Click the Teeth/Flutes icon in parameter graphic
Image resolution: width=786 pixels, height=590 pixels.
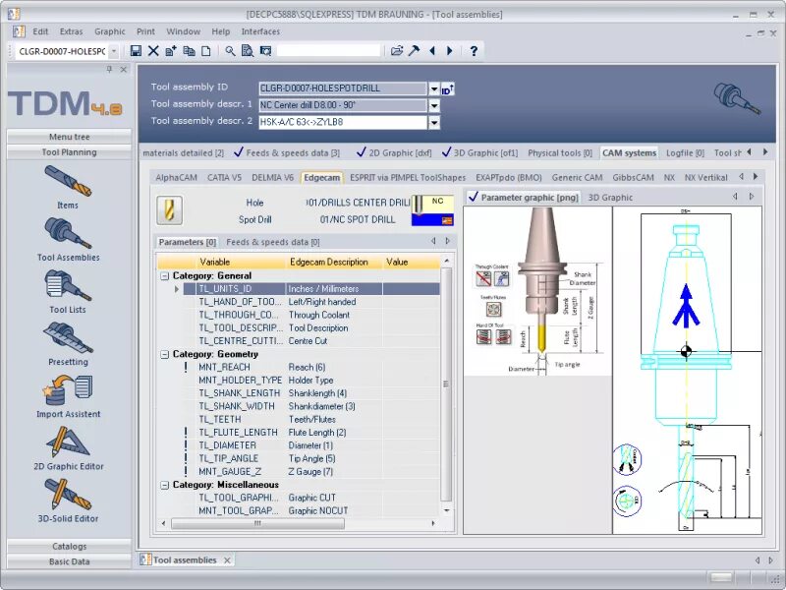click(494, 308)
